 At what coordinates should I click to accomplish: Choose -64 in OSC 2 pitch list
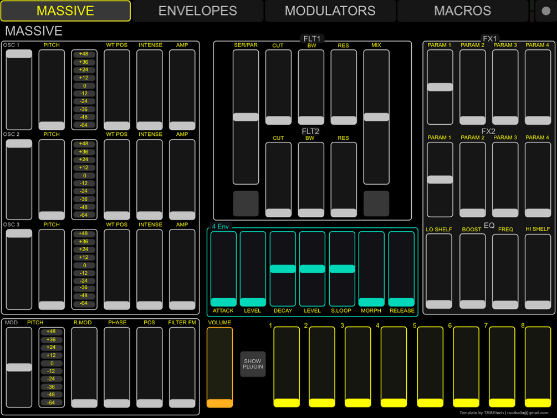tap(84, 215)
